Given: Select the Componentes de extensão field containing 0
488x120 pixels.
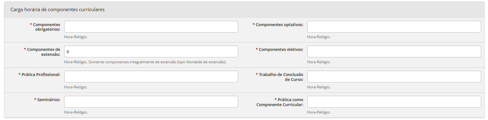Looking at the screenshot, I should pyautogui.click(x=151, y=51).
